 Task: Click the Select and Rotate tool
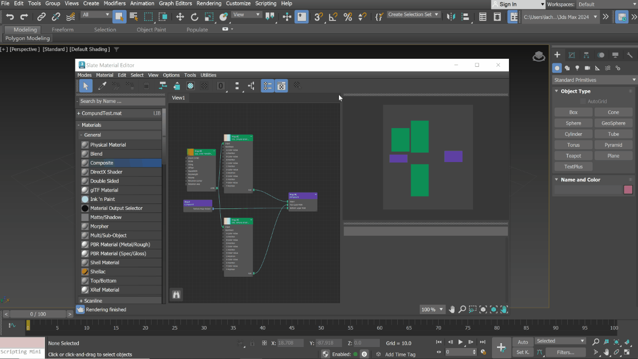point(194,17)
